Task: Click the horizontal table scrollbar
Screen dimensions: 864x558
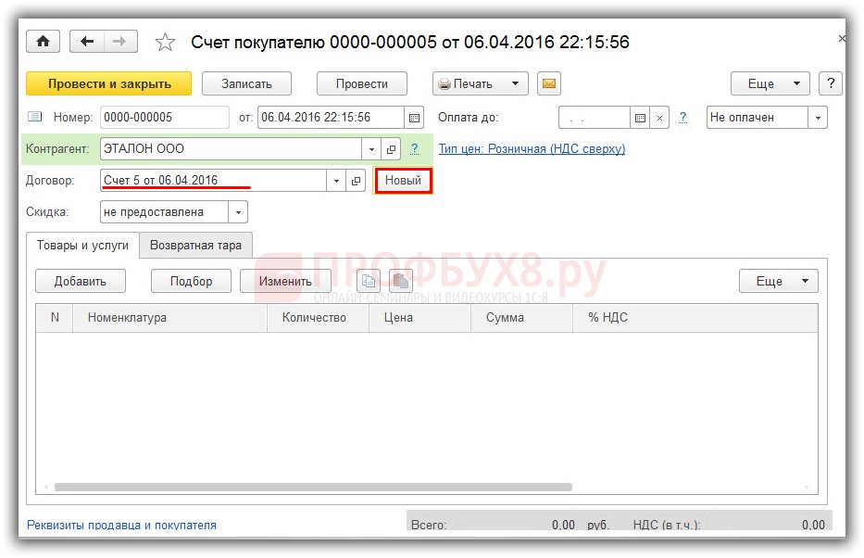Action: click(x=313, y=487)
